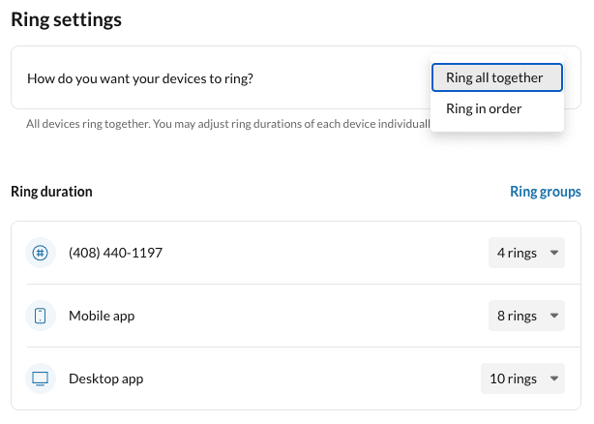Click the Mobile app phone icon
Screen dimensions: 594x424
click(41, 316)
